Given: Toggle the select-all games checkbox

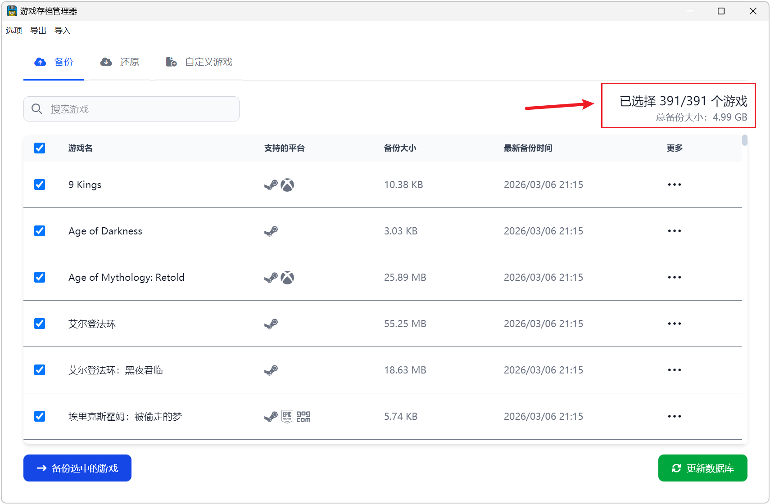Looking at the screenshot, I should 40,148.
